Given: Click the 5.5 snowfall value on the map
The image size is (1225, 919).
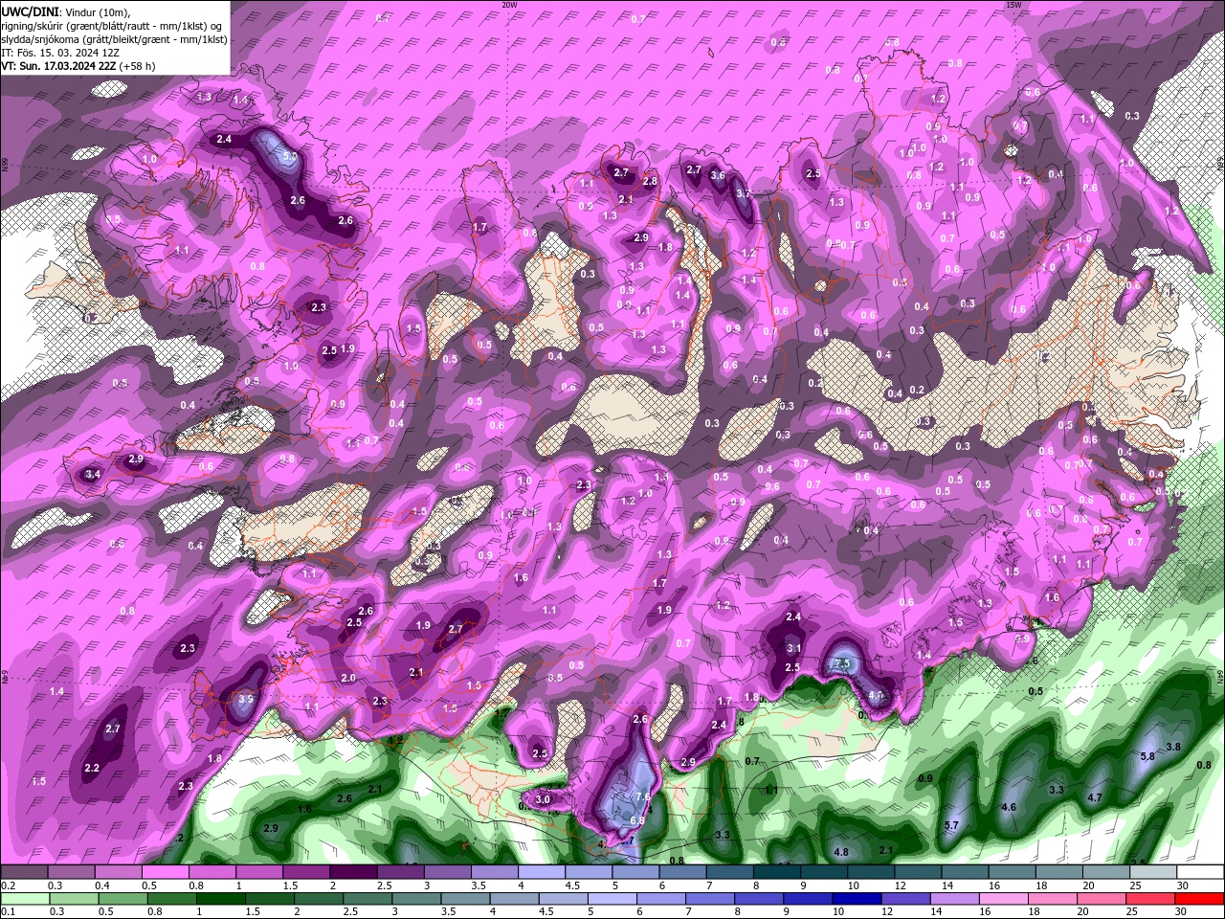Looking at the screenshot, I should point(289,156).
